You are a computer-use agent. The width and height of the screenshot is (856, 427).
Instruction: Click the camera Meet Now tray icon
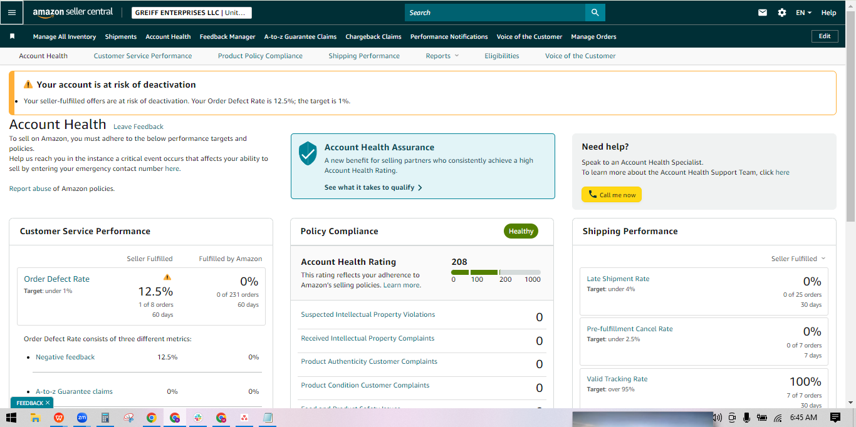click(x=732, y=418)
